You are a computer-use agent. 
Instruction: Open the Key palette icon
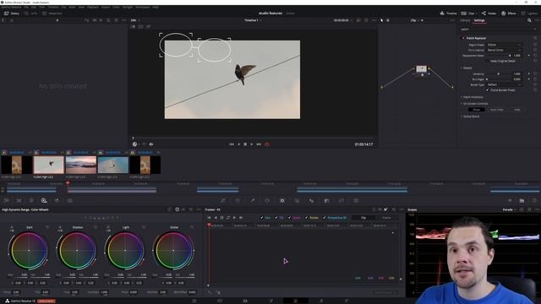[326, 200]
